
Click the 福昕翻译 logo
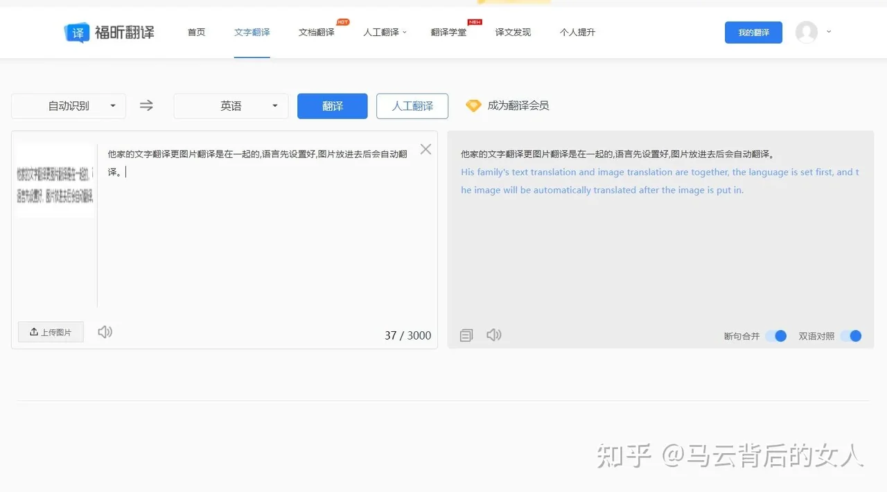pos(109,32)
